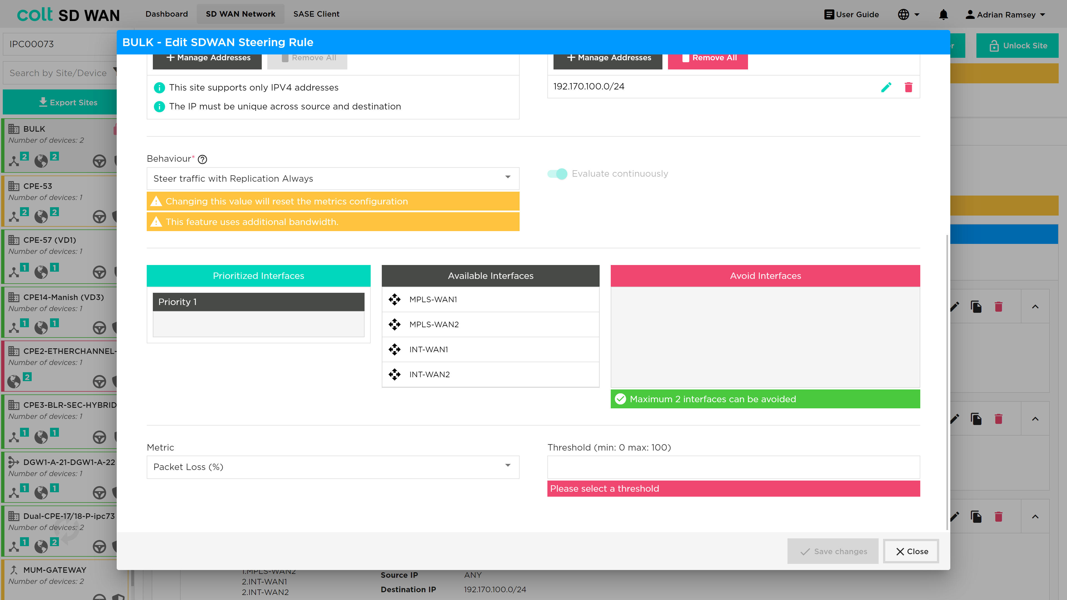Click the CPE-53 site topology icon
The width and height of the screenshot is (1067, 600).
(14, 216)
